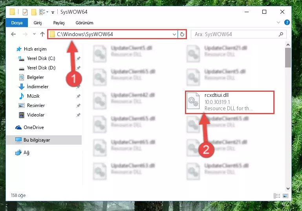Screen dimensions: 302x211
Task: Refresh the SysWOW64 folder
Action: click(x=182, y=34)
